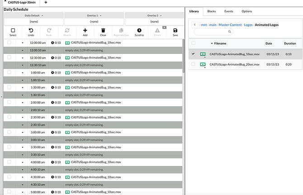Click the Save disk icon
The height and width of the screenshot is (195, 303).
[x=175, y=30]
